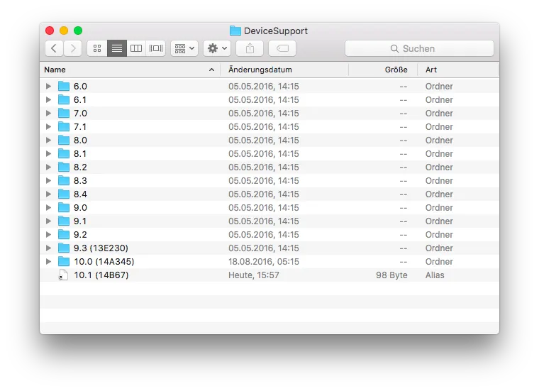Select the file name 10.1 (14B67)
This screenshot has width=539, height=391.
[101, 275]
